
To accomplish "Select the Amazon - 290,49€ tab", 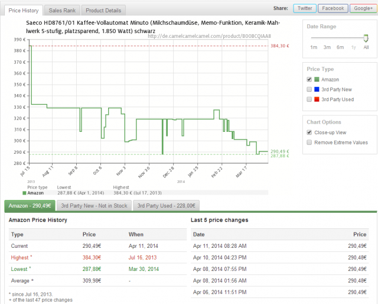I will (30, 206).
